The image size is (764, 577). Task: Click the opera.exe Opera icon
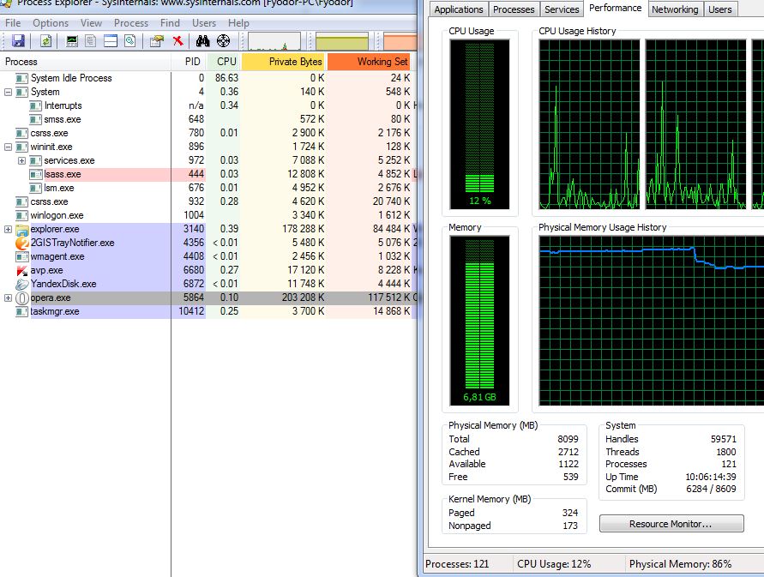(x=22, y=298)
